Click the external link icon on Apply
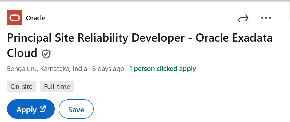290x122 pixels. (42, 109)
